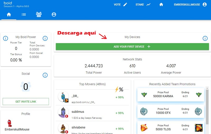Click the lightning percent power icon
The height and width of the screenshot is (134, 211).
click(x=119, y=89)
